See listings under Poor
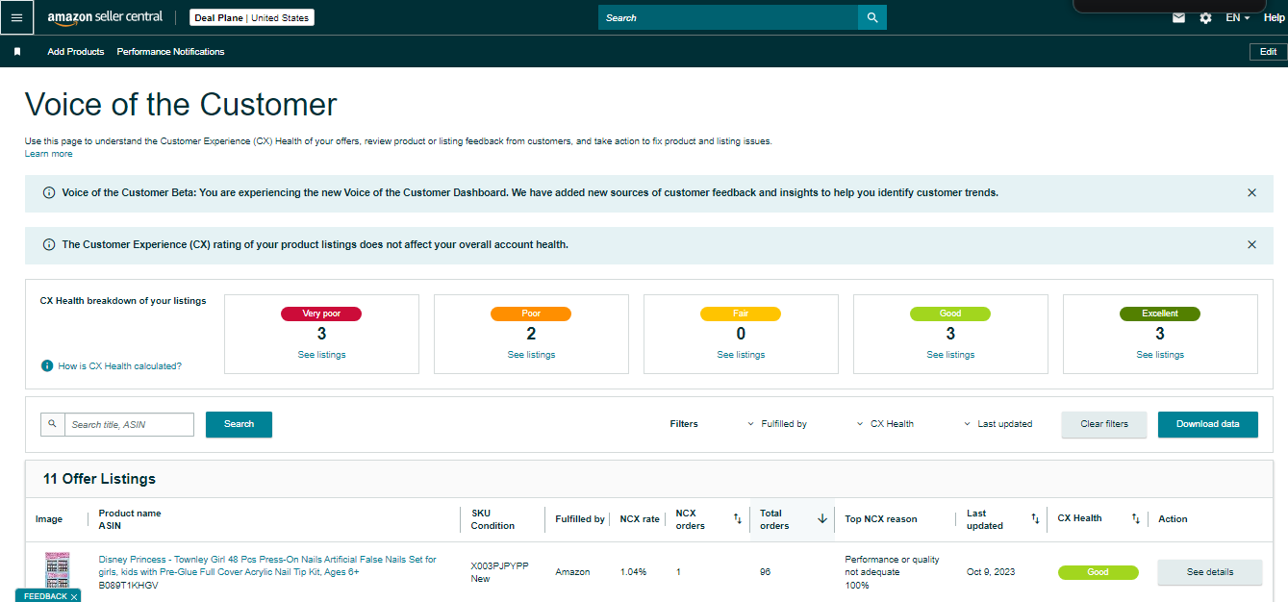 point(531,355)
